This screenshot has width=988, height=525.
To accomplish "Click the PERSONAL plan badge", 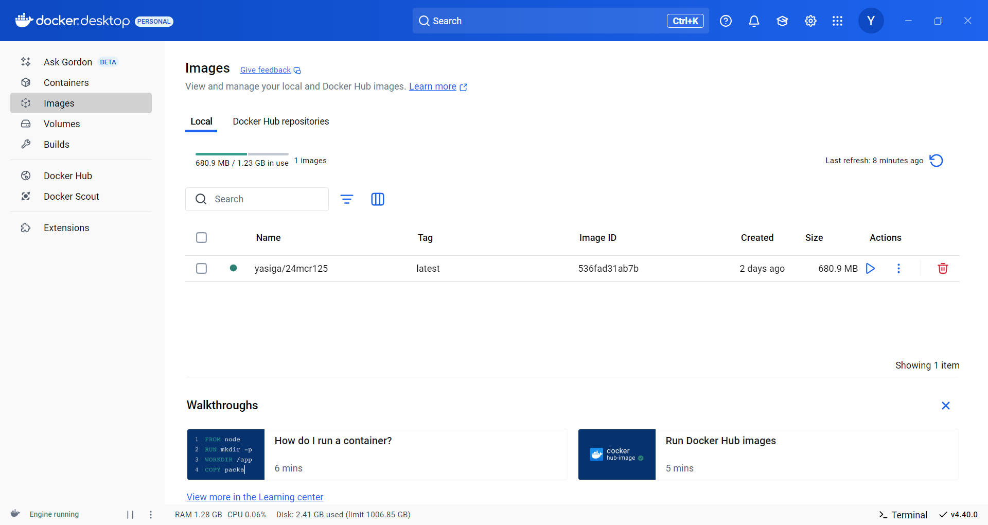I will point(154,21).
